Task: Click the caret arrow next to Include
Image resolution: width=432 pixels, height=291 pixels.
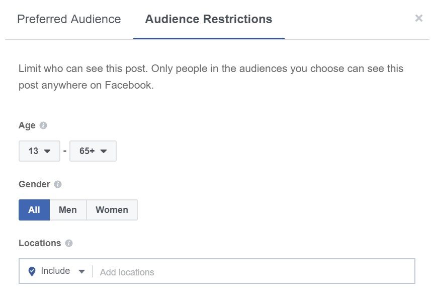Action: (81, 272)
